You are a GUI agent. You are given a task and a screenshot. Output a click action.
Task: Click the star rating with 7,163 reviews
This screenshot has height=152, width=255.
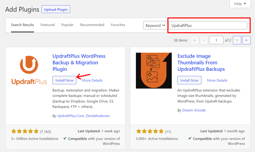25,131
